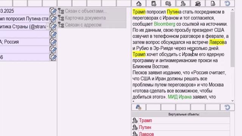Image resolution: width=242 pixels, height=136 pixels.
Task: Click the add organization bank icon
Action: (198, 3)
